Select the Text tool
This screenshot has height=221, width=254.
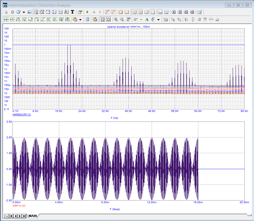pyautogui.click(x=72, y=12)
